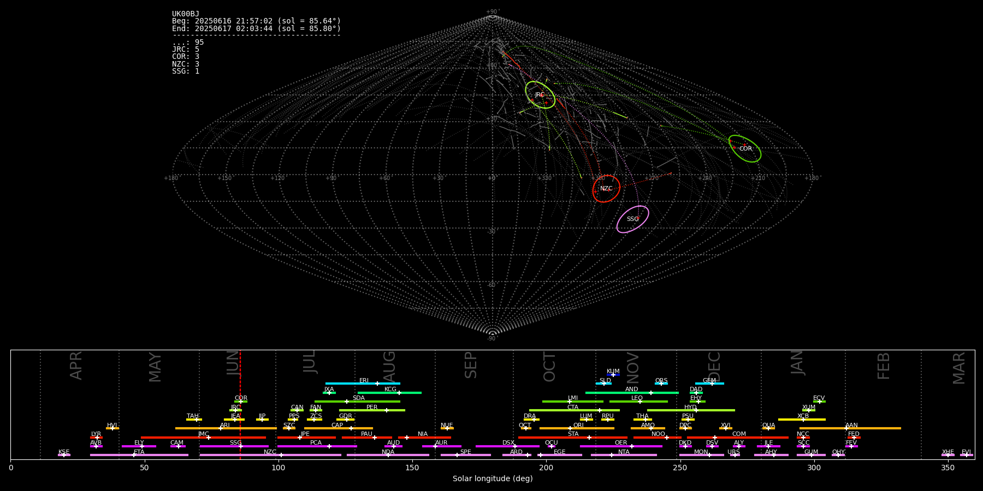Select the COR radiant ellipse on the sky map
Screen dimensions: 983x491
click(x=745, y=148)
